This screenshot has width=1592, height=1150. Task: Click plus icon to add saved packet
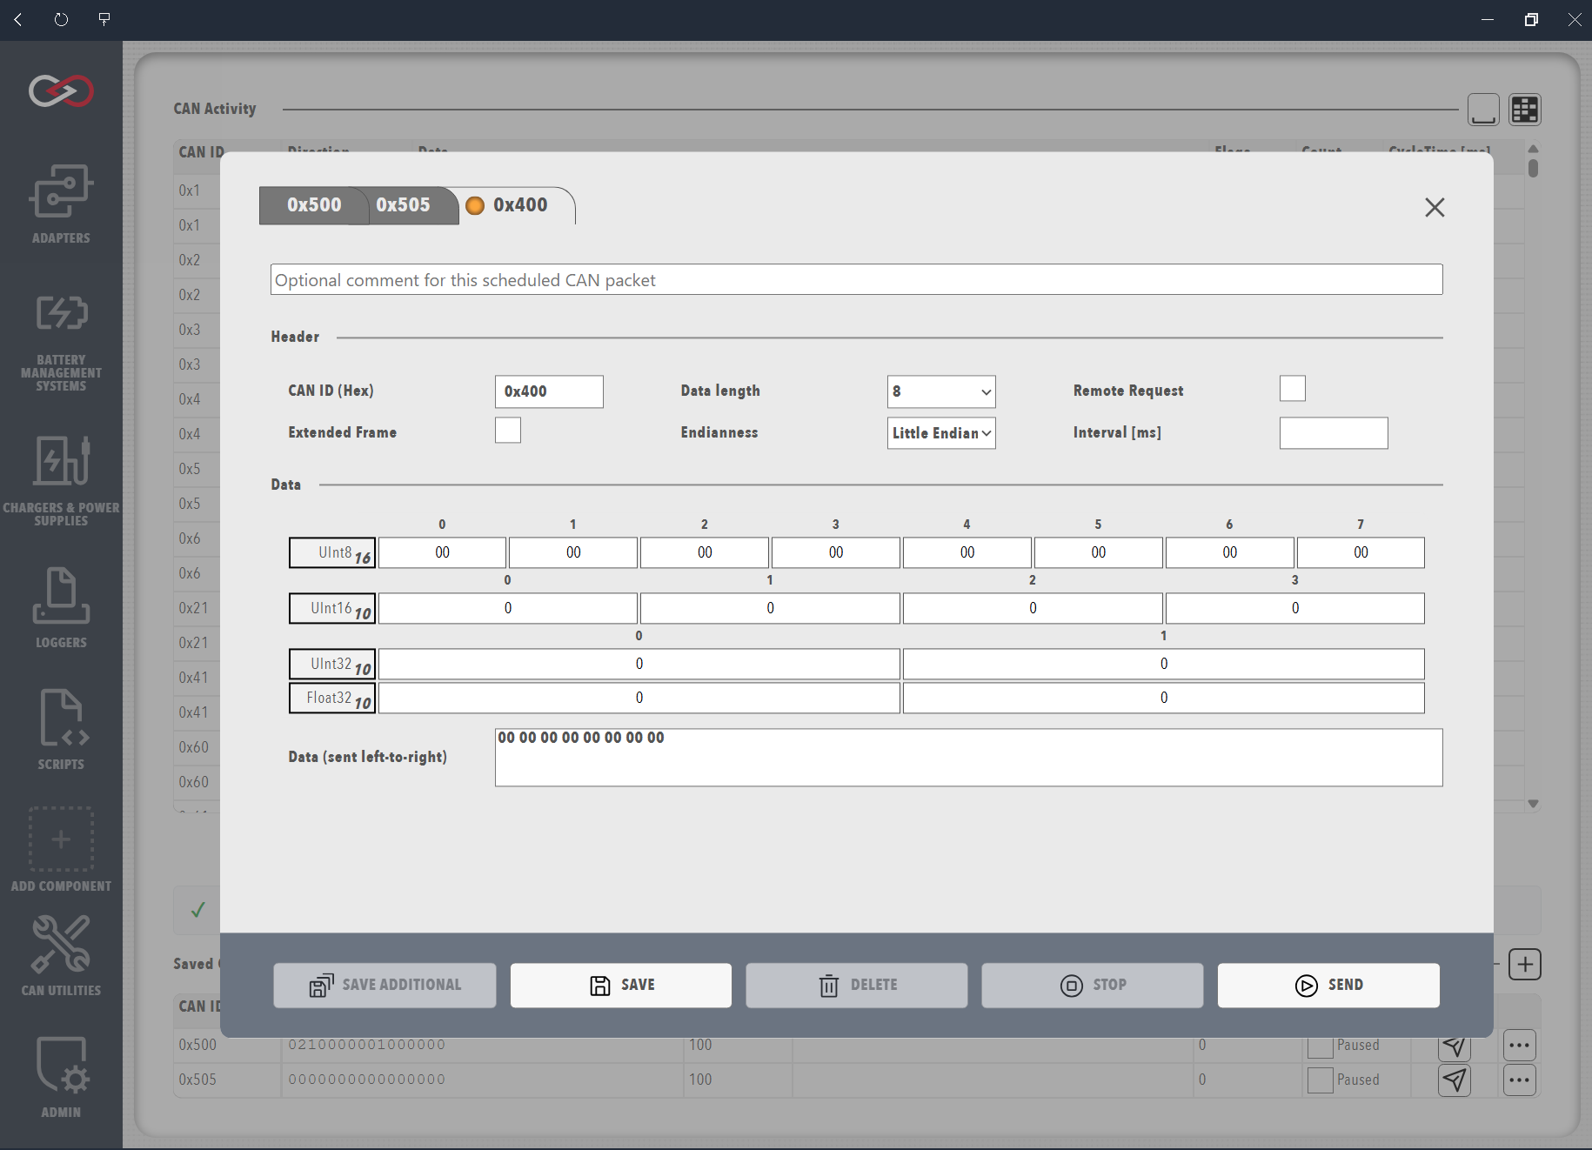pos(1525,964)
